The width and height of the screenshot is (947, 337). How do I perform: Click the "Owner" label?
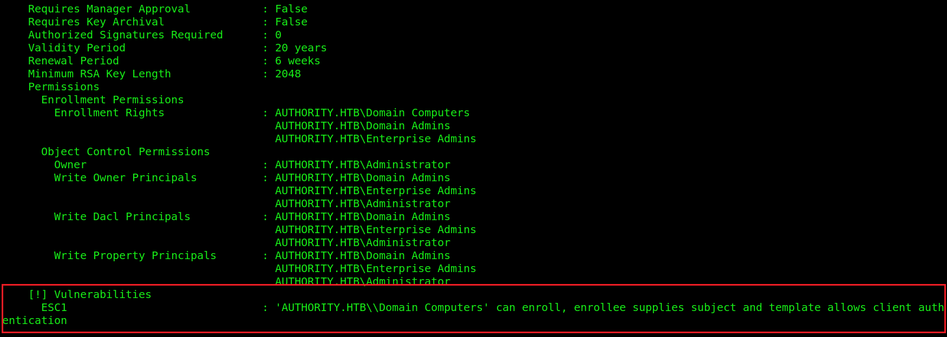coord(70,165)
